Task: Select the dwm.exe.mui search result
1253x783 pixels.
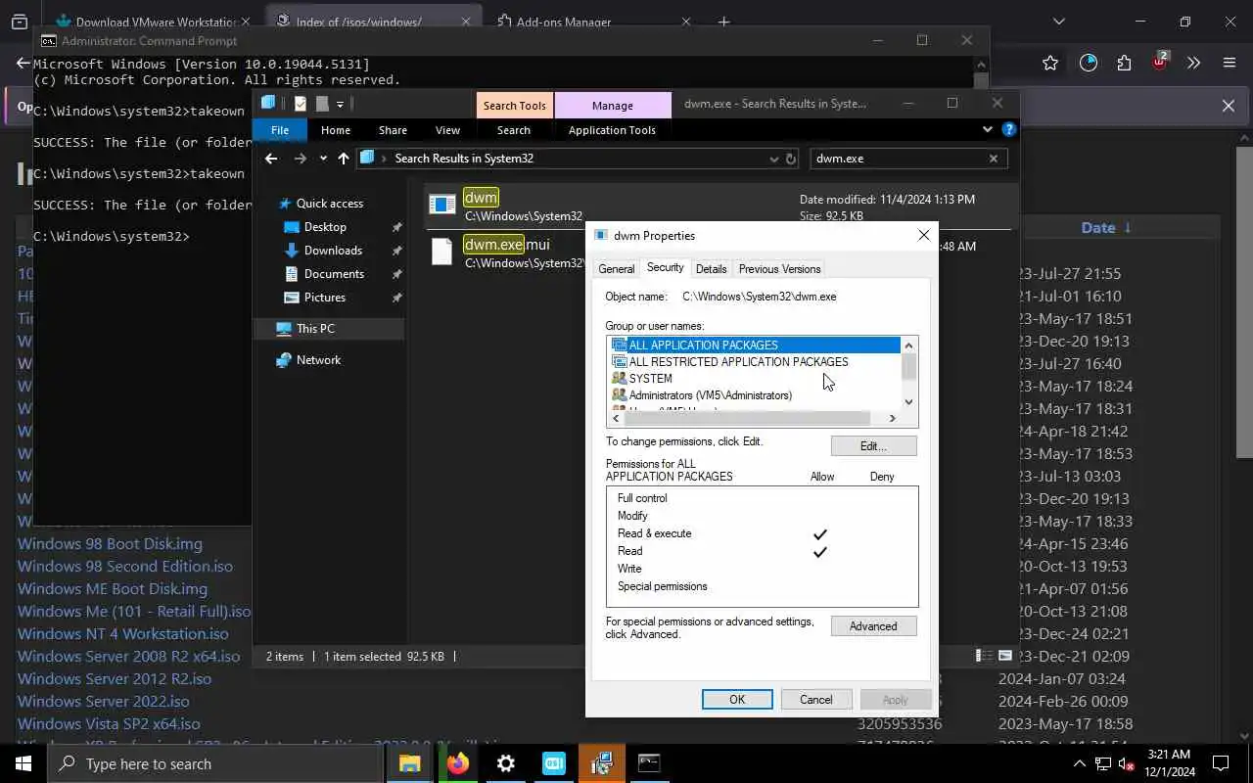Action: 507,253
